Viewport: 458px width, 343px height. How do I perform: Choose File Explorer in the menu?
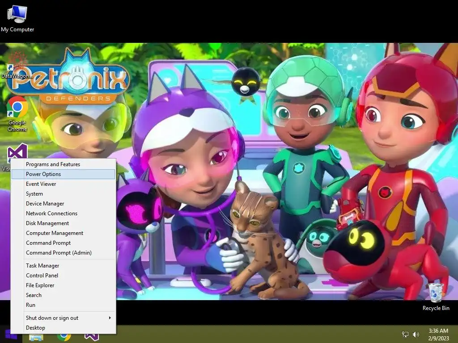64,285
